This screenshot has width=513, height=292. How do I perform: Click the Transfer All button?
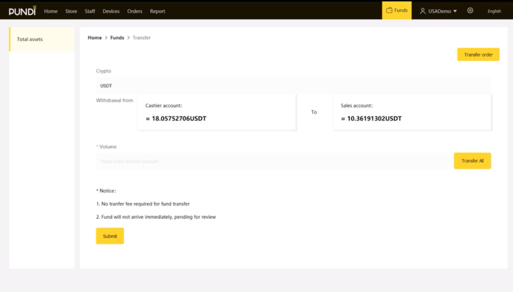tap(472, 161)
